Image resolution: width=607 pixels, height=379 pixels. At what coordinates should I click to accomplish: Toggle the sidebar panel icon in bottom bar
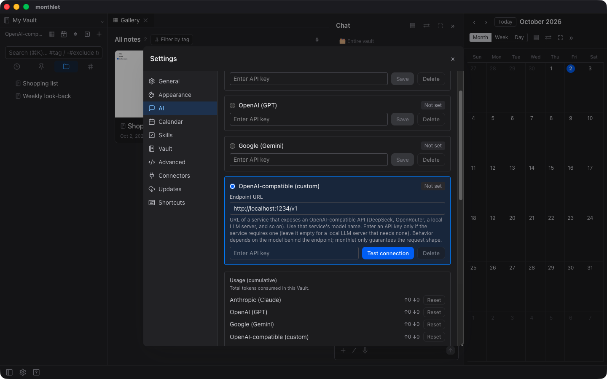pyautogui.click(x=9, y=372)
